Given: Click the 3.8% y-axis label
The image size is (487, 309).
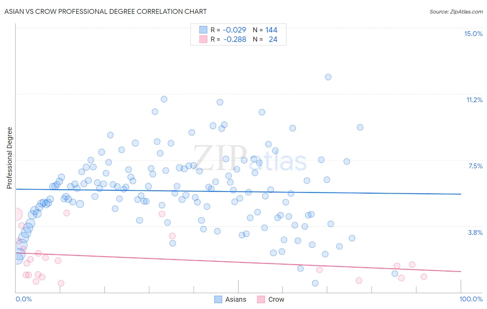Looking at the screenshot, I should click(x=475, y=232).
